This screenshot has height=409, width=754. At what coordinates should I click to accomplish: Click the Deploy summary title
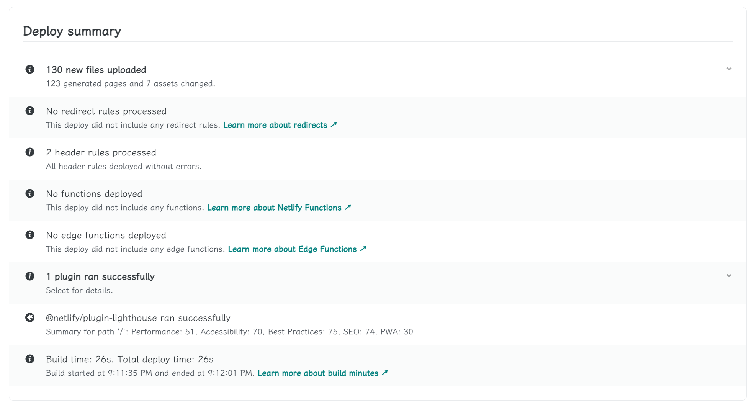[72, 31]
